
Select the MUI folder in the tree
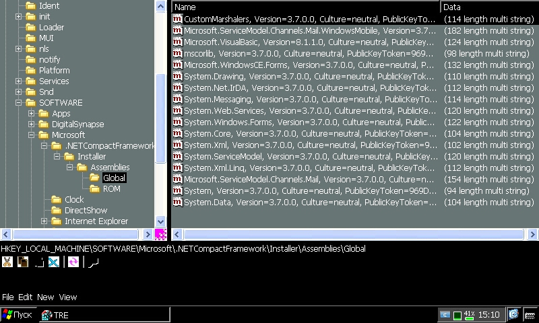coord(46,38)
